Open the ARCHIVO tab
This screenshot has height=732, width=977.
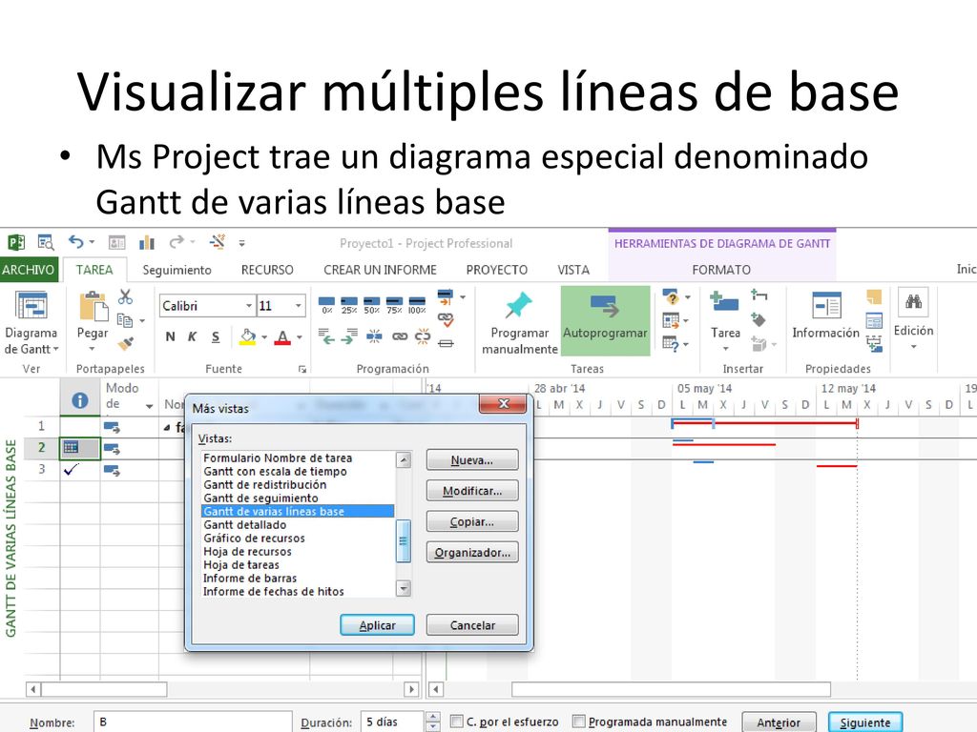point(29,270)
